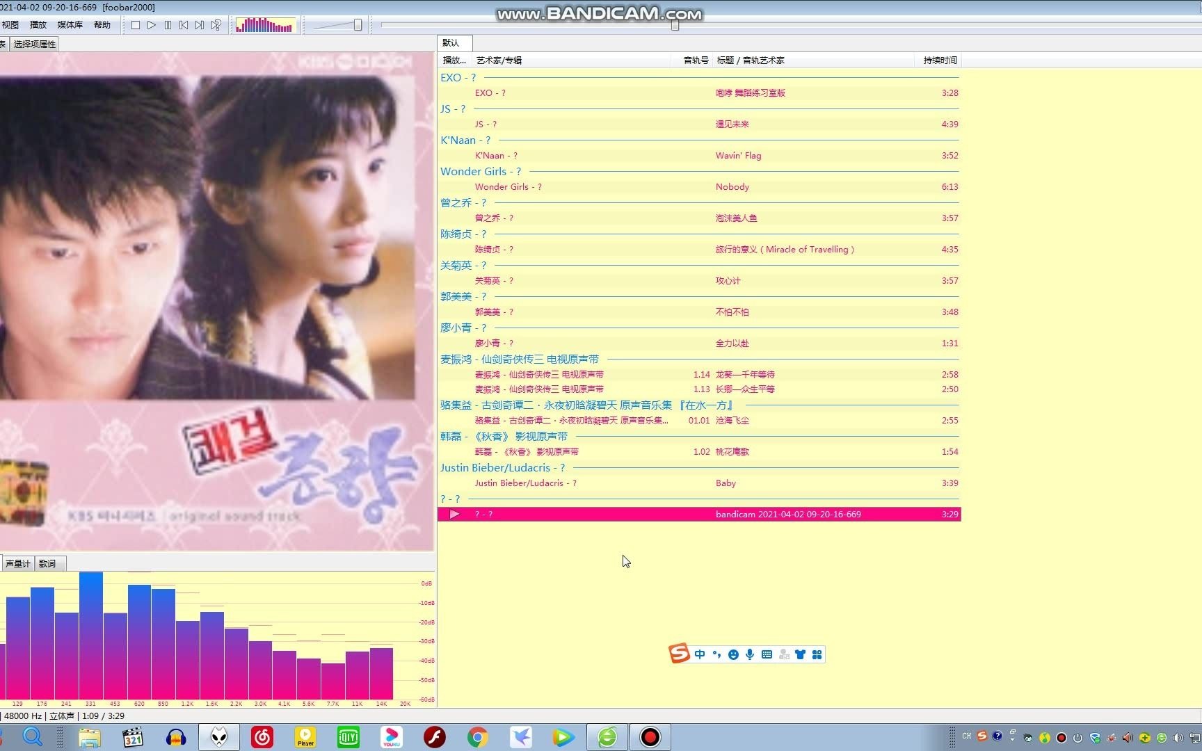Screen dimensions: 1202x751
Task: Select the track 龙葵—千年等待
Action: pyautogui.click(x=699, y=375)
